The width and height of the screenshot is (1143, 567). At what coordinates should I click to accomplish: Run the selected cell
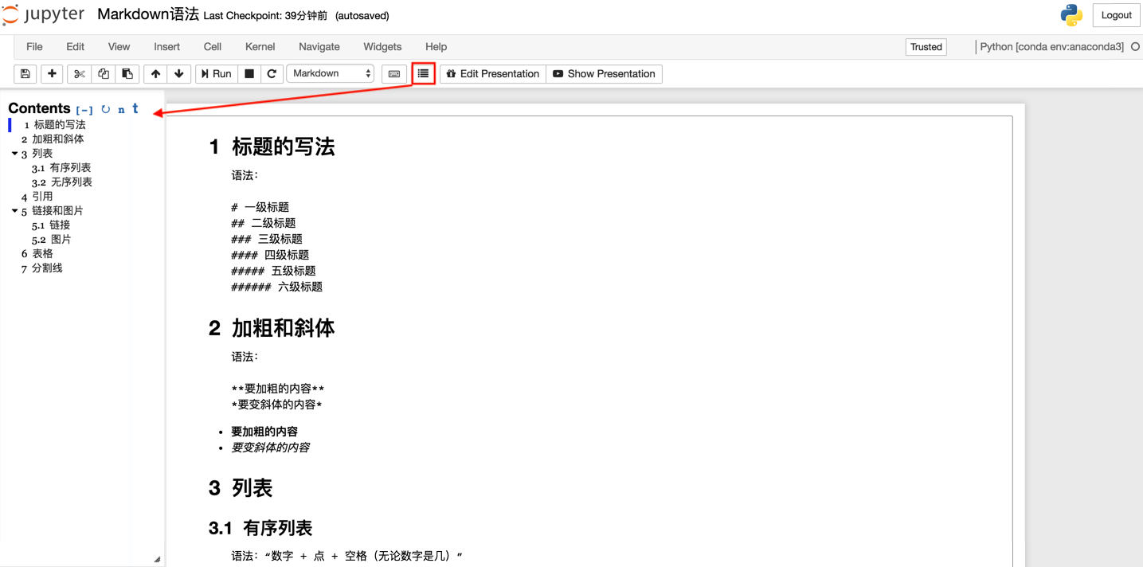coord(215,73)
